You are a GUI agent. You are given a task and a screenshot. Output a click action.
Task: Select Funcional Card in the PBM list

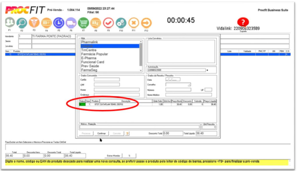93,62
